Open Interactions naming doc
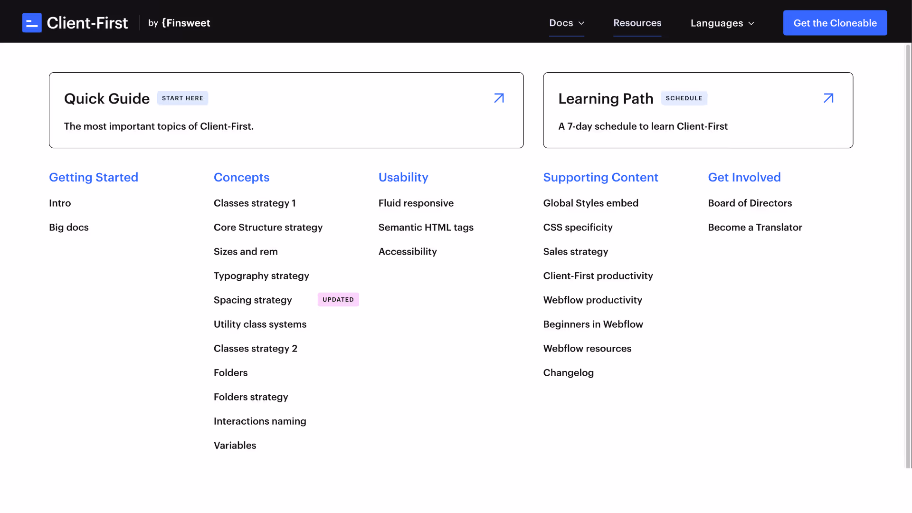This screenshot has height=513, width=912. 260,421
